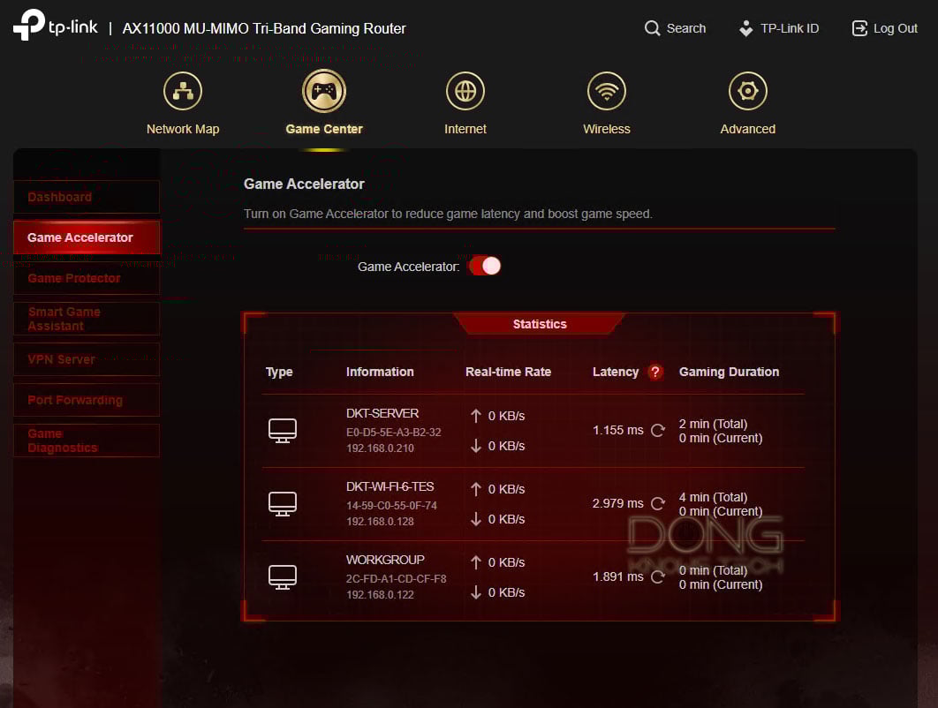Click the Information column header
938x708 pixels.
coord(380,372)
